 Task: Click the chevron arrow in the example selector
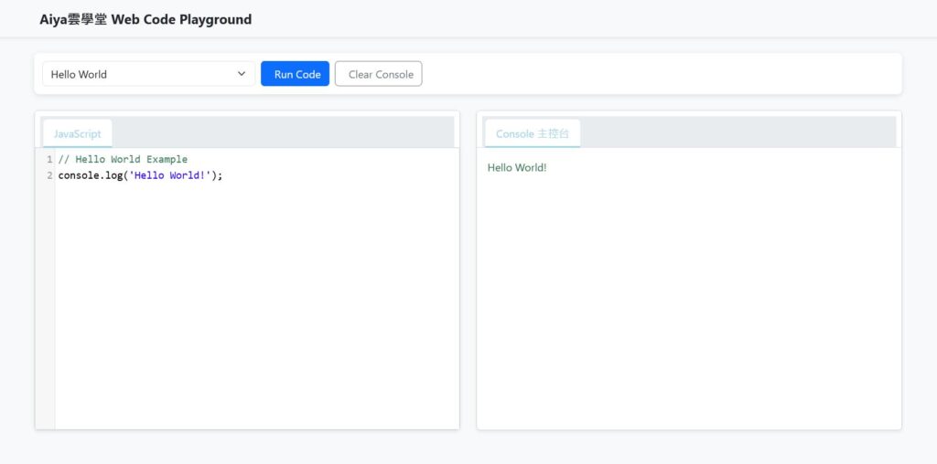242,74
